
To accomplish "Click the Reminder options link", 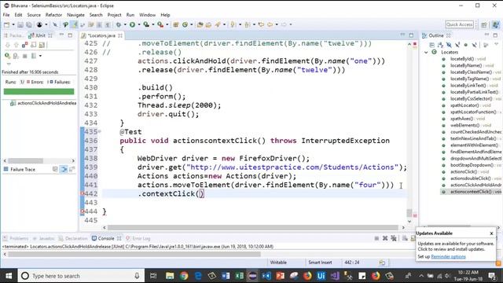I will [x=448, y=257].
